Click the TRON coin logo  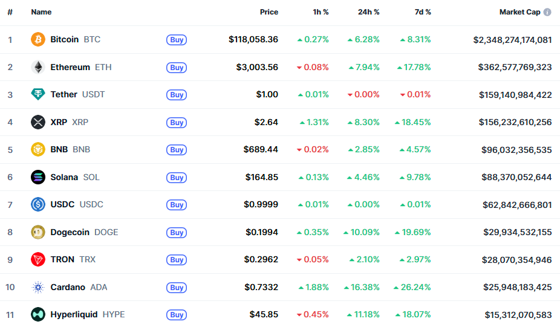point(38,259)
